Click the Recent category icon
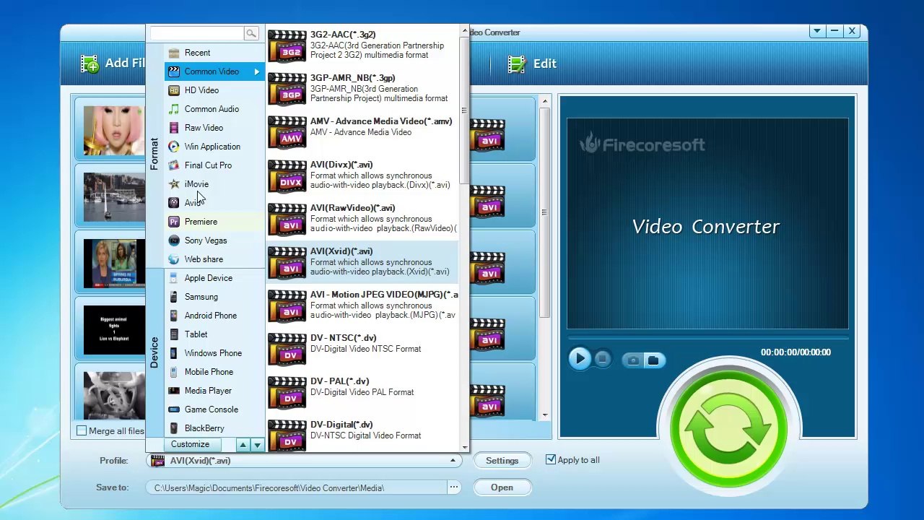The height and width of the screenshot is (520, 924). 173,53
